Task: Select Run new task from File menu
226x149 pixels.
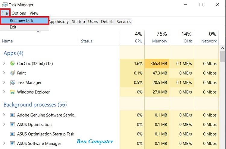Action: [x=21, y=20]
